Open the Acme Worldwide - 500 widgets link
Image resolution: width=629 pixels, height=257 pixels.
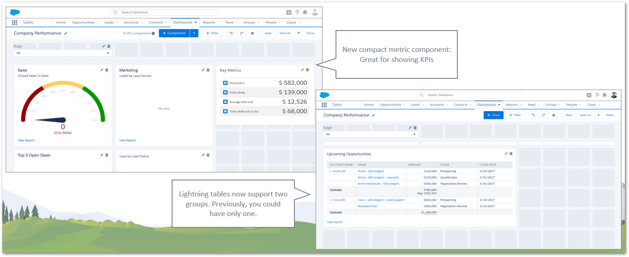pos(378,184)
